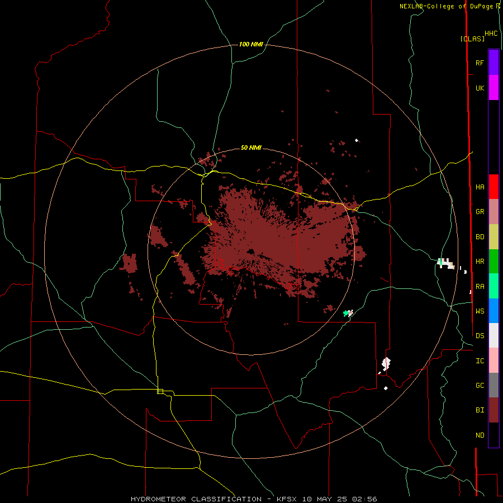Click the 100 NMI range ring label

pyautogui.click(x=251, y=44)
